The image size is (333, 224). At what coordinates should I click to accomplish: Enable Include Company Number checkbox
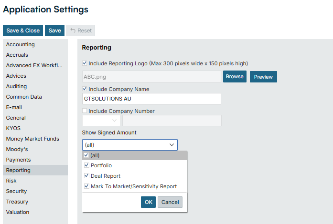(x=85, y=111)
